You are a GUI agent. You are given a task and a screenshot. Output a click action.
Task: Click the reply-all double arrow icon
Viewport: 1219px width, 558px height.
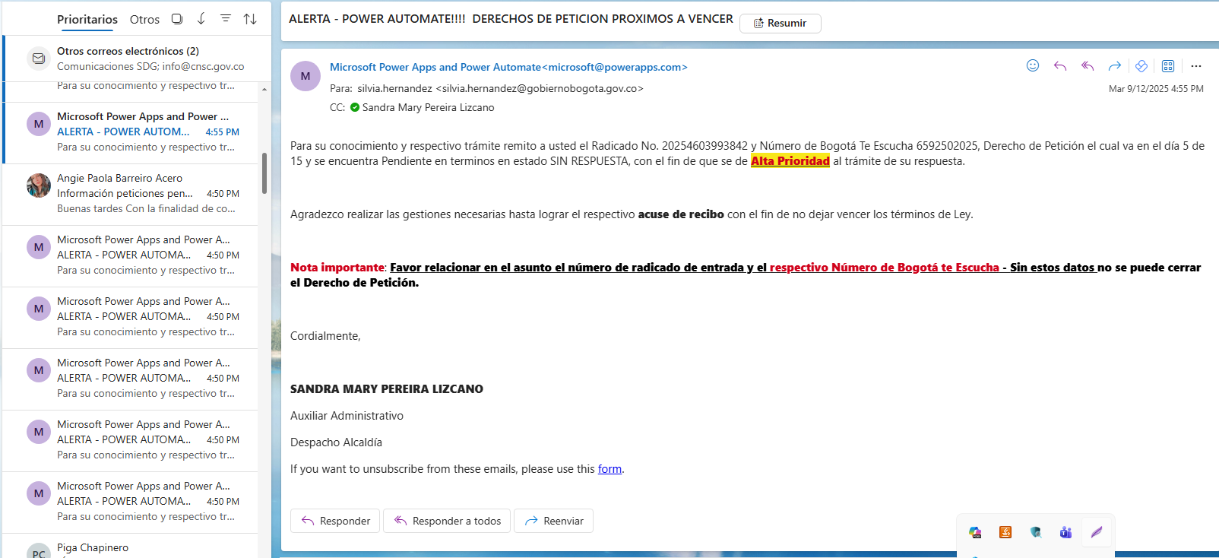click(x=1088, y=66)
